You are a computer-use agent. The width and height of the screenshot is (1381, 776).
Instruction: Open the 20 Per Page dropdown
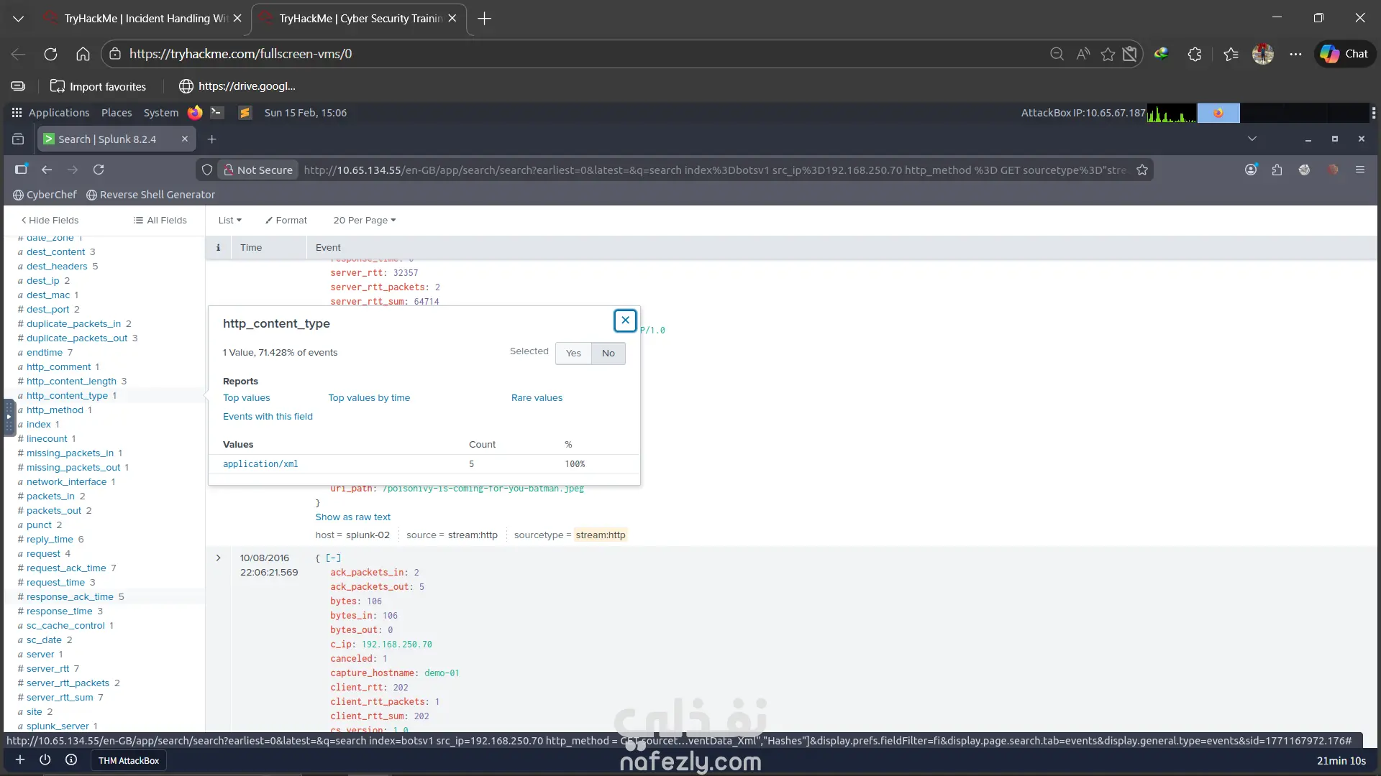[364, 221]
